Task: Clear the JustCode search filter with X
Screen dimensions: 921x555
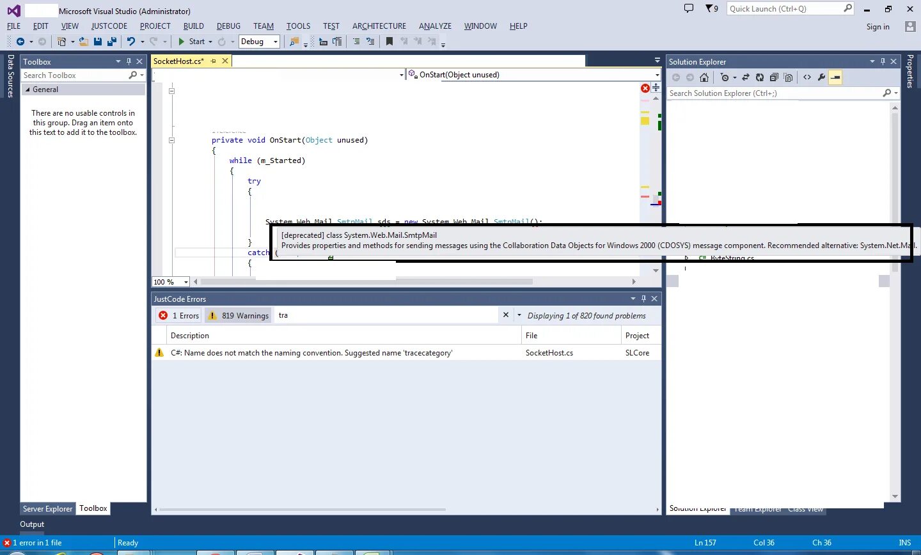Action: click(505, 315)
